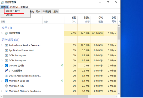This screenshot has height=98, width=143.
Task: Click the vertical scrollbar down arrow
Action: [119, 93]
